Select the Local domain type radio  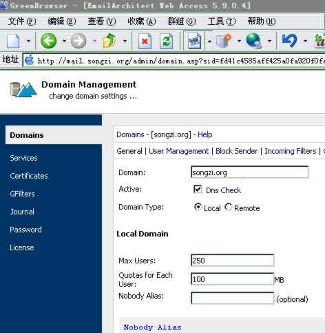(198, 207)
